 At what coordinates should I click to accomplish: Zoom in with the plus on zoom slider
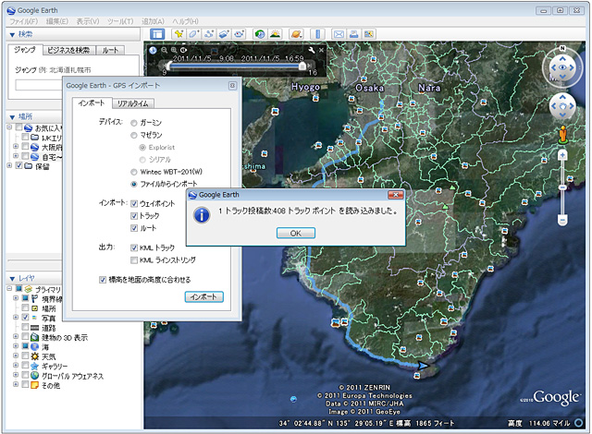point(562,155)
